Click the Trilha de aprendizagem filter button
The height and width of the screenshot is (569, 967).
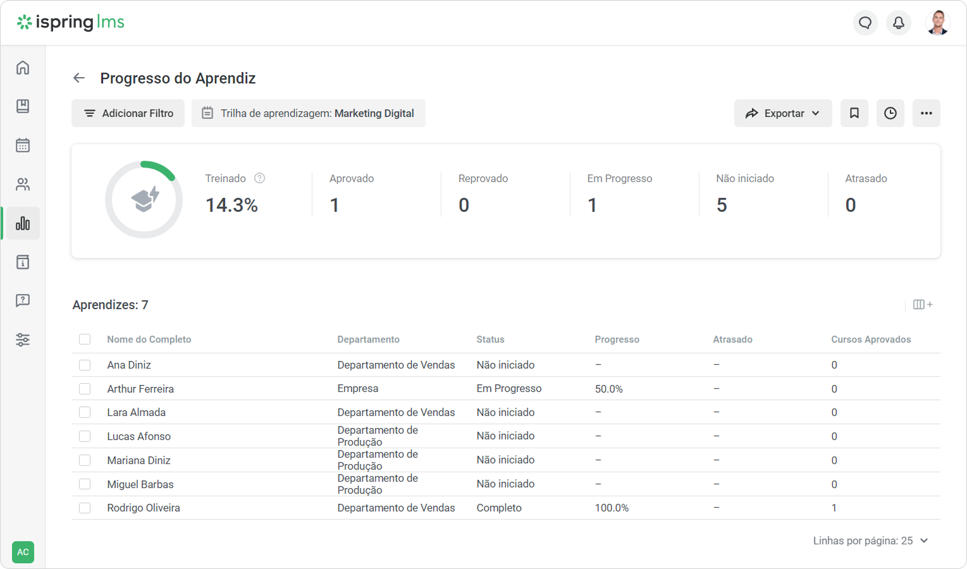tap(309, 113)
